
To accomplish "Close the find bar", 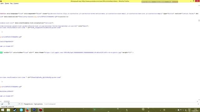I will tap(198, 104).
